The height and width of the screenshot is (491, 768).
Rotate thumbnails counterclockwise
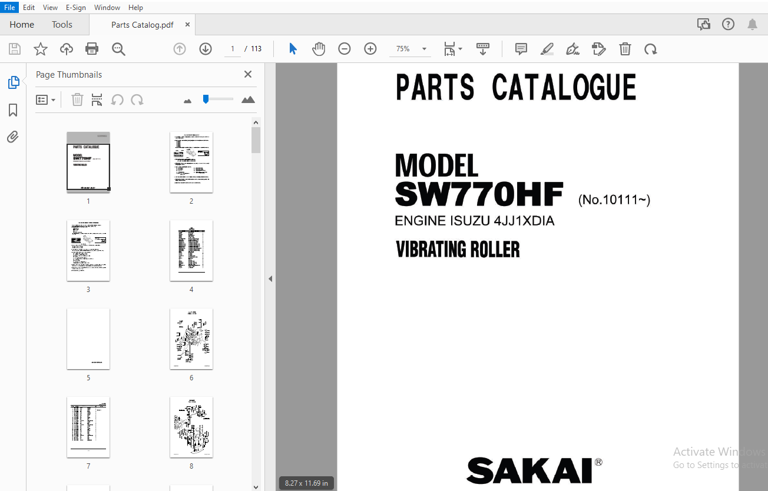coord(117,100)
